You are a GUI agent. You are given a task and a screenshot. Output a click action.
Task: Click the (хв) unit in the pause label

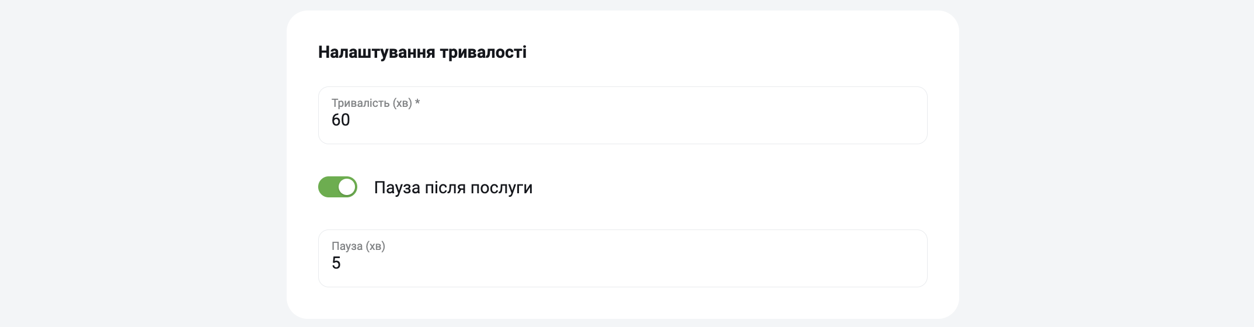click(376, 246)
